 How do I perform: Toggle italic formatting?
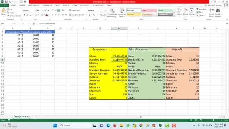28,15
